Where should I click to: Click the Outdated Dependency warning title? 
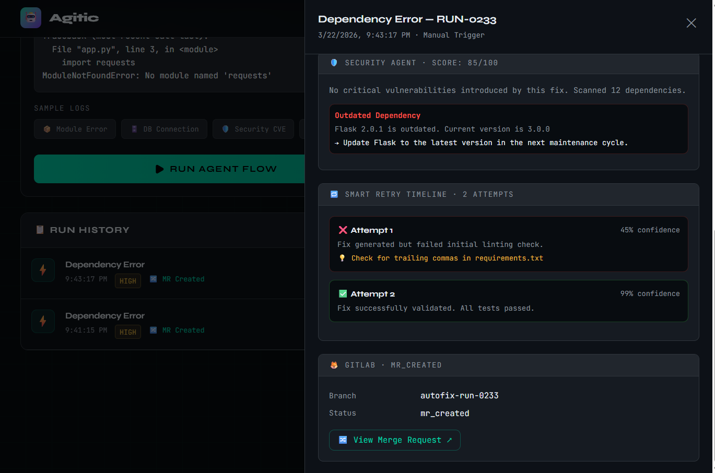(x=378, y=115)
